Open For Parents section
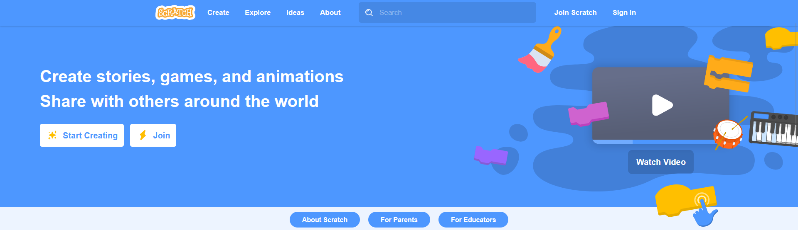This screenshot has height=230, width=798. (x=399, y=220)
